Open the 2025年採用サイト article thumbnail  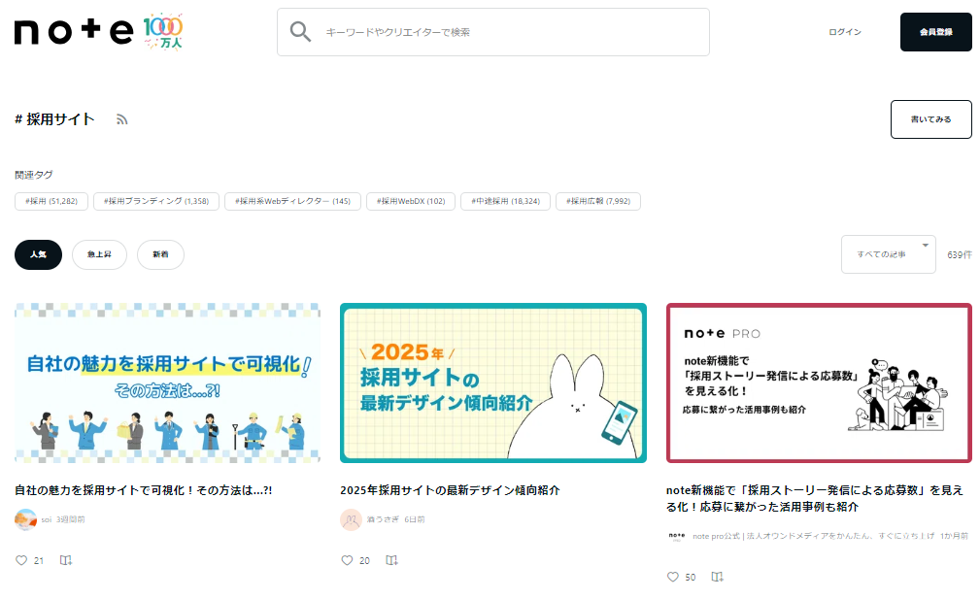[x=492, y=383]
